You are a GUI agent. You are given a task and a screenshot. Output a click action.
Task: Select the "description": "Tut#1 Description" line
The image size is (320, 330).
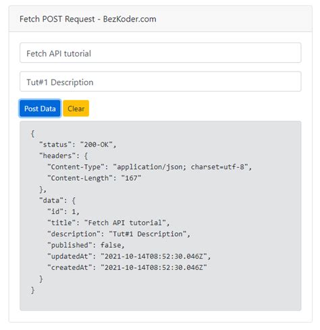(x=119, y=234)
